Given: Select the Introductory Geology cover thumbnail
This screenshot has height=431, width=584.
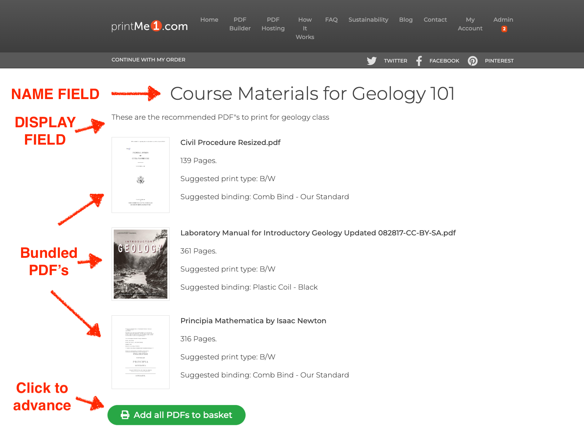Looking at the screenshot, I should 141,264.
